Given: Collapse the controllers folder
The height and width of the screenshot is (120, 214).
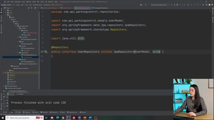Looking at the screenshot, I should (x=18, y=37).
